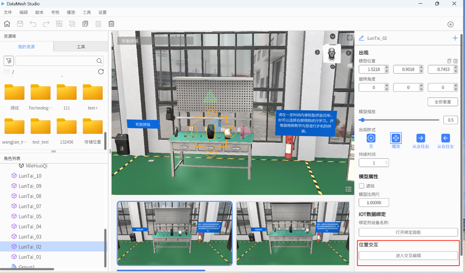This screenshot has height=273, width=465.
Task: Redo with the right curved arrow icon
Action: click(46, 24)
